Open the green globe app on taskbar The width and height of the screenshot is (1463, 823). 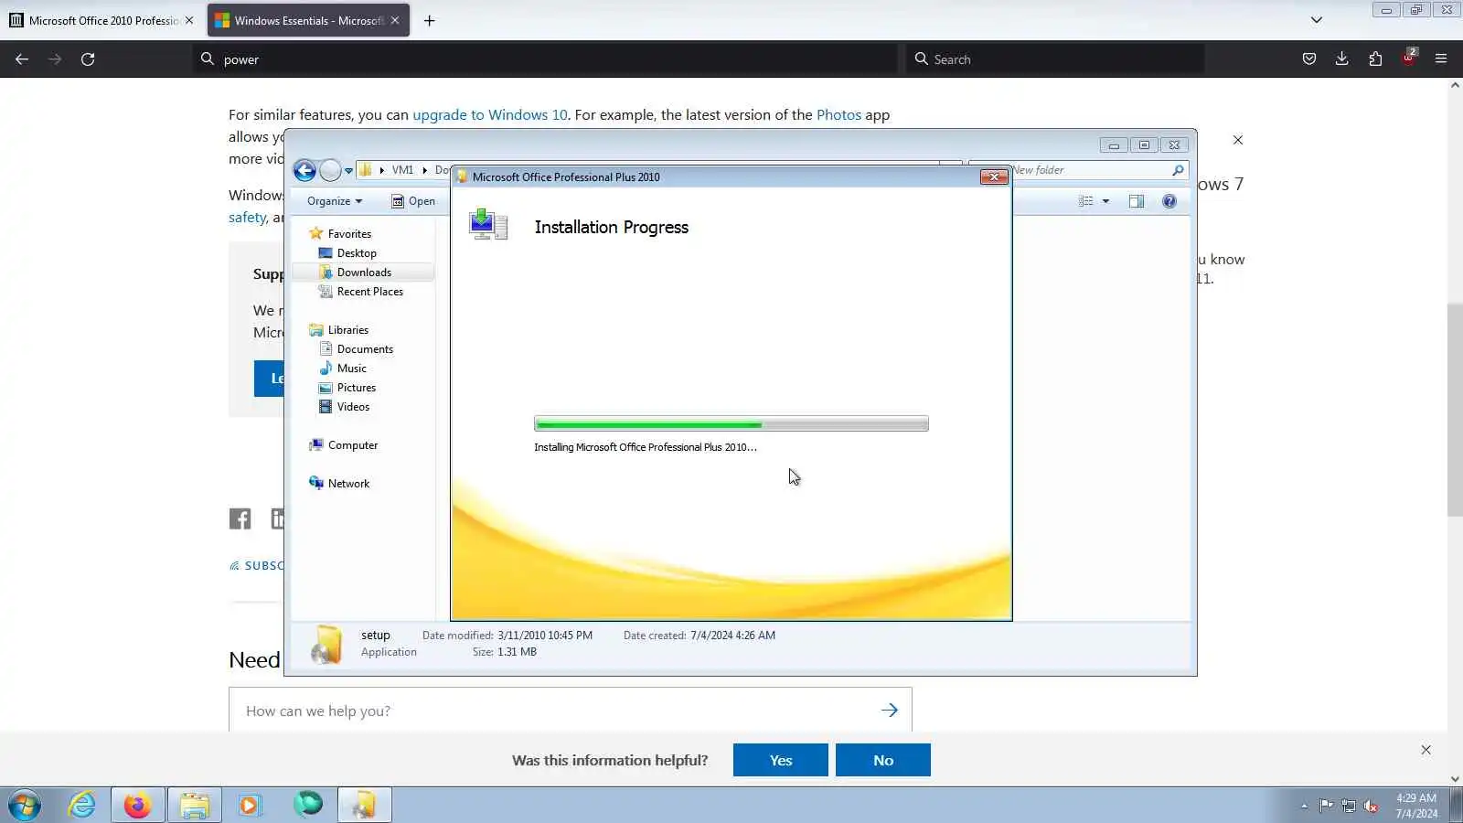(307, 805)
